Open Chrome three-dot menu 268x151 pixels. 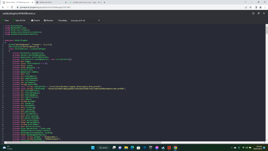click(265, 7)
